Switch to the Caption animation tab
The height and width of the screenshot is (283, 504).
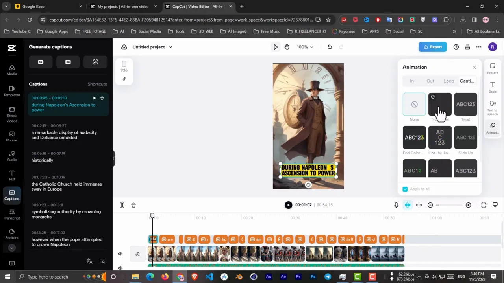467,81
